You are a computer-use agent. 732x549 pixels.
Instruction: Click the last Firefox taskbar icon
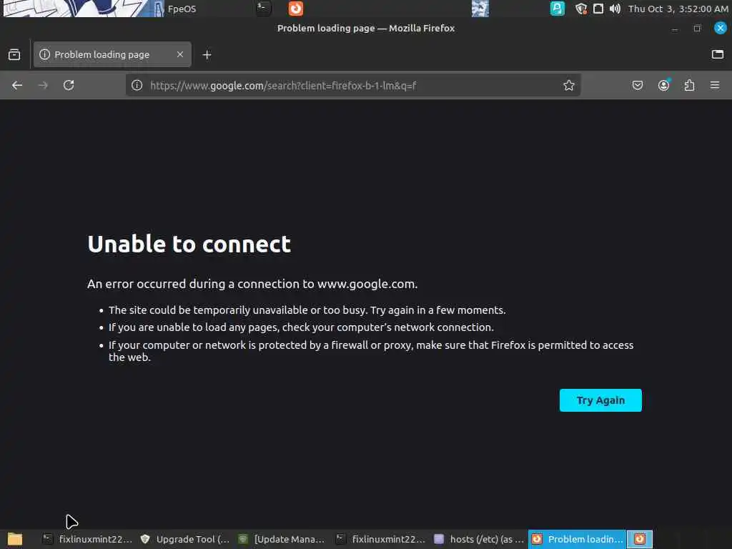point(640,539)
